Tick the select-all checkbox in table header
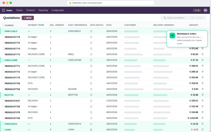The image size is (211, 132). (3, 25)
